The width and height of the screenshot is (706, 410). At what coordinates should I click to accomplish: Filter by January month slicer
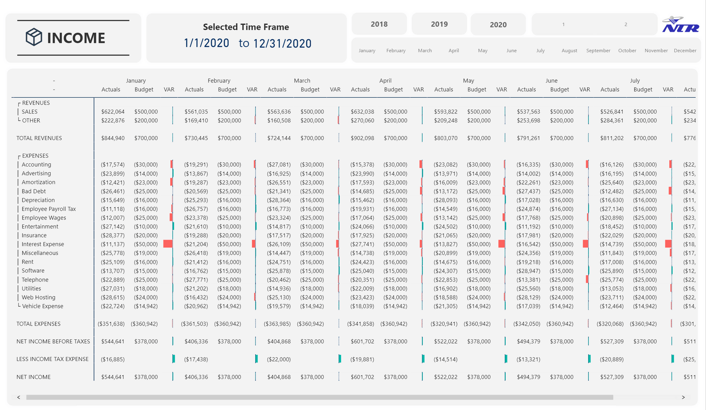[367, 51]
